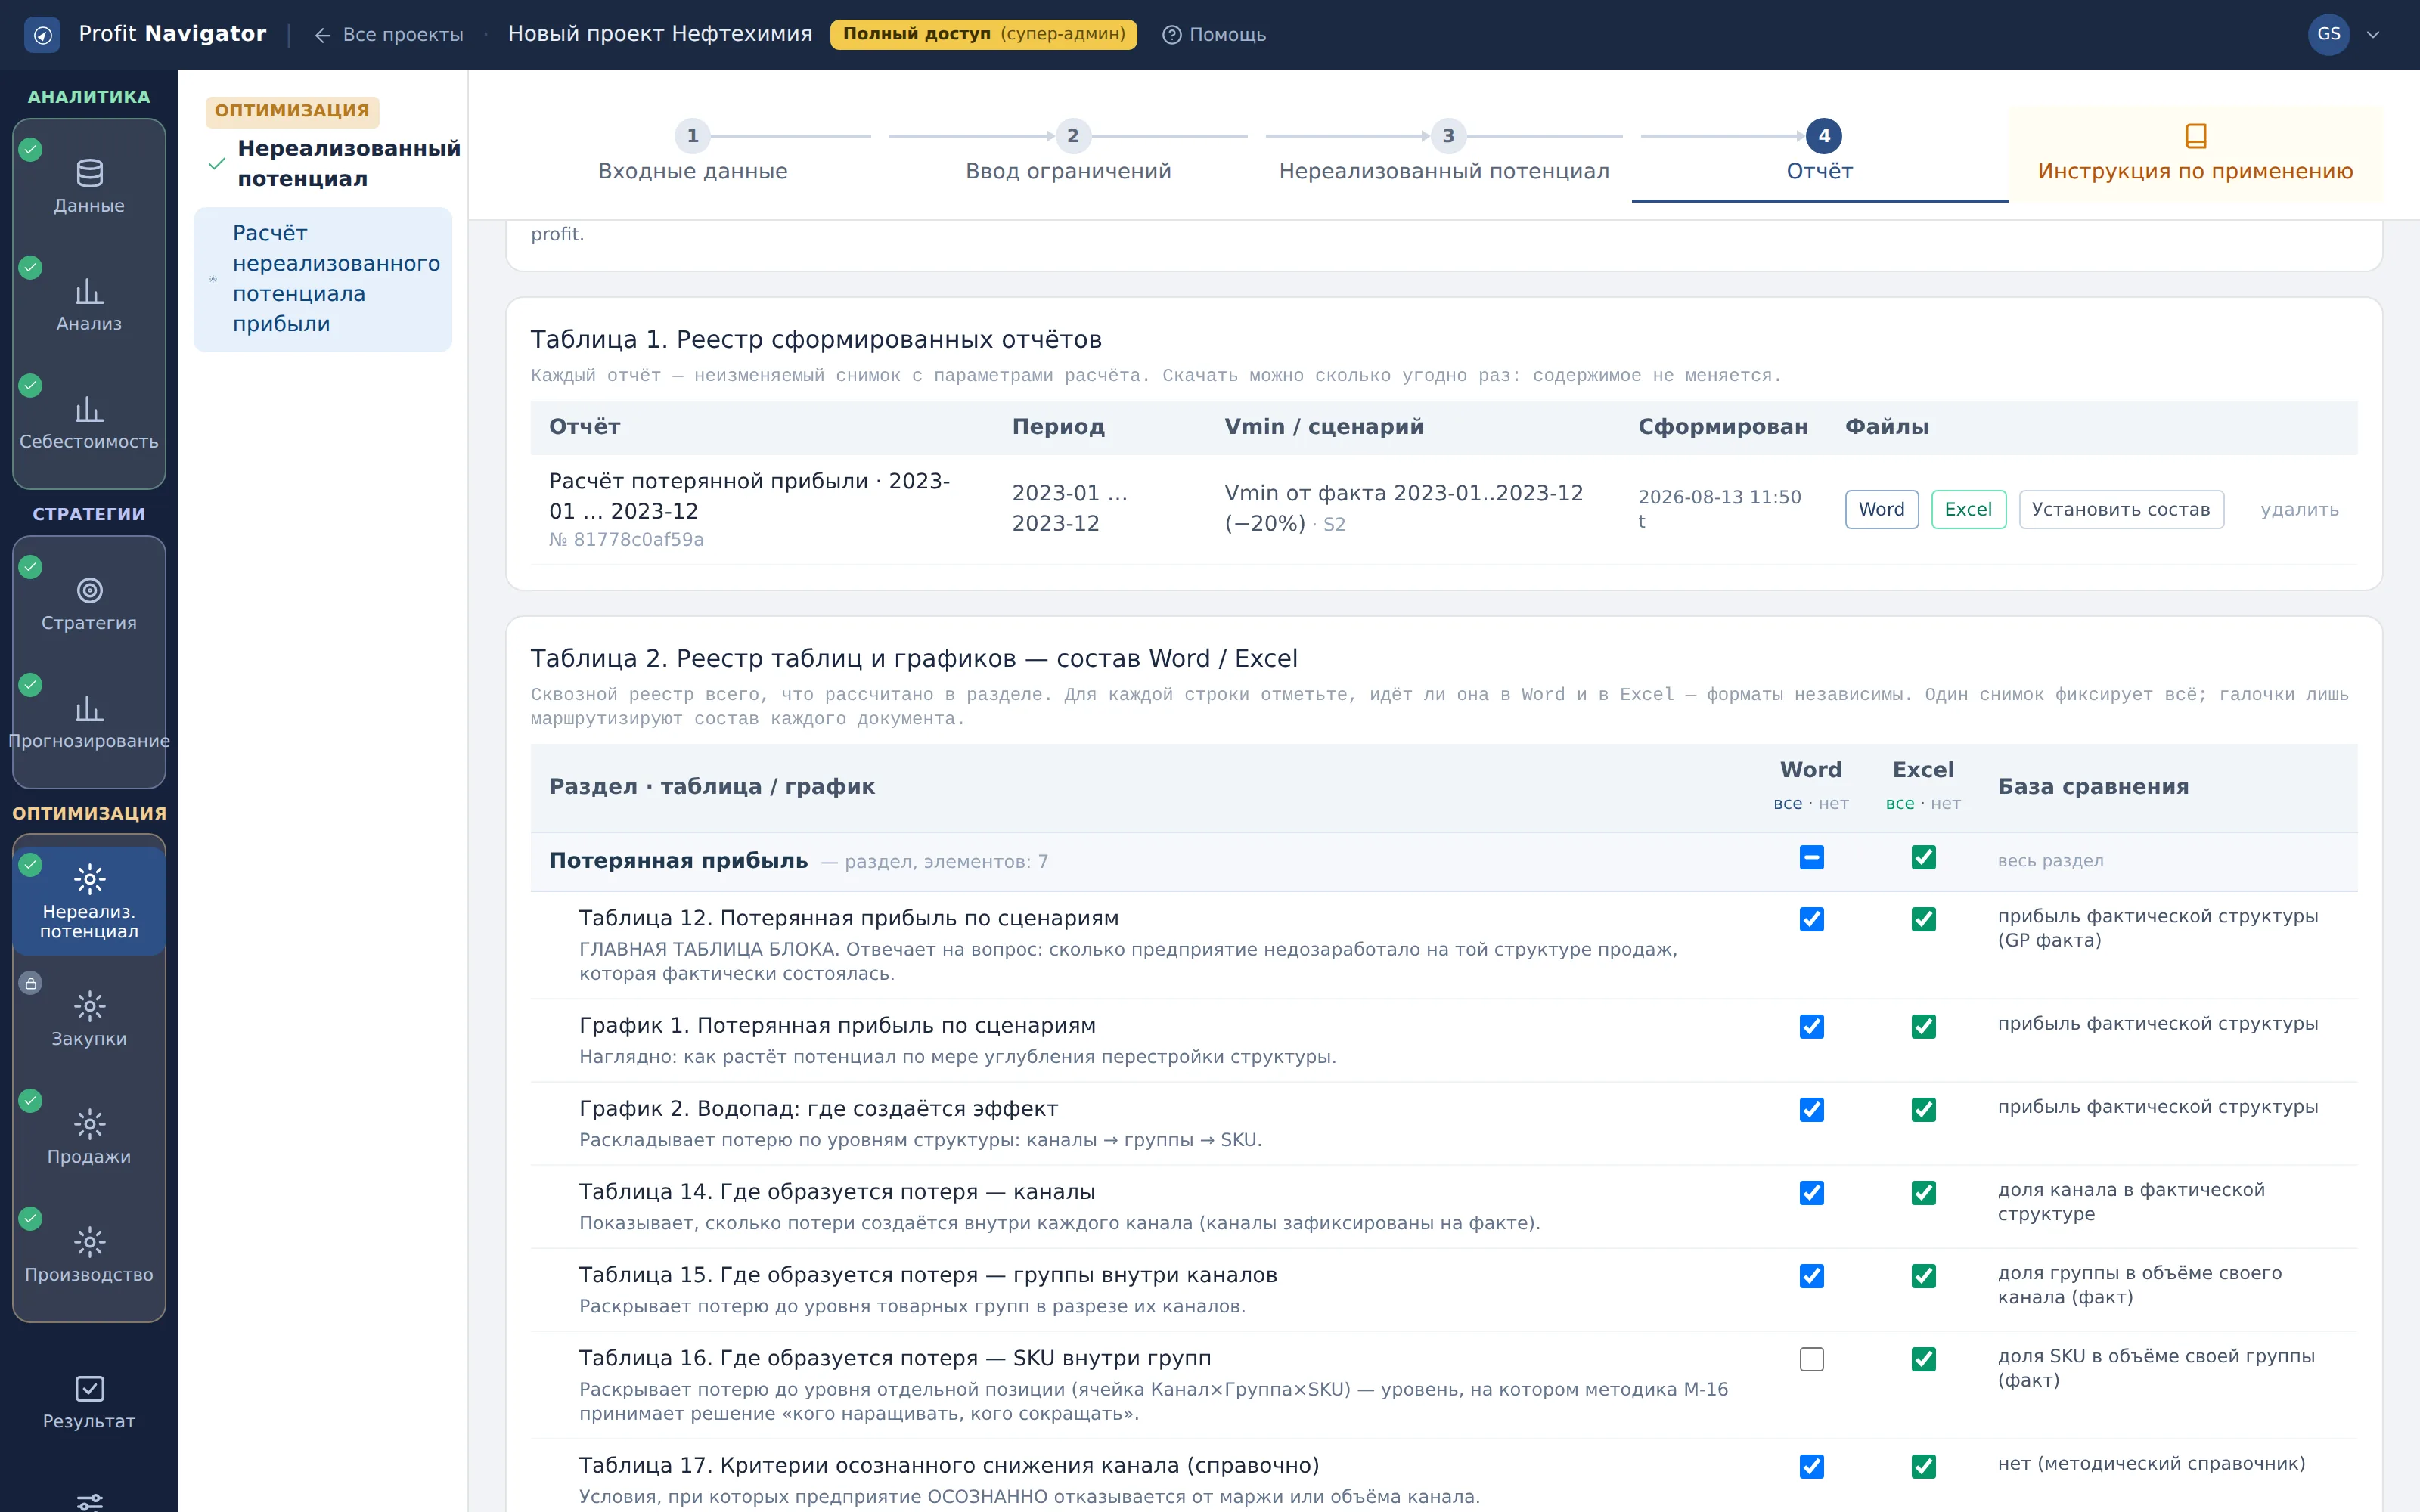The height and width of the screenshot is (1512, 2420).
Task: Click the book icon for Инструкция по применению
Action: (x=2195, y=135)
